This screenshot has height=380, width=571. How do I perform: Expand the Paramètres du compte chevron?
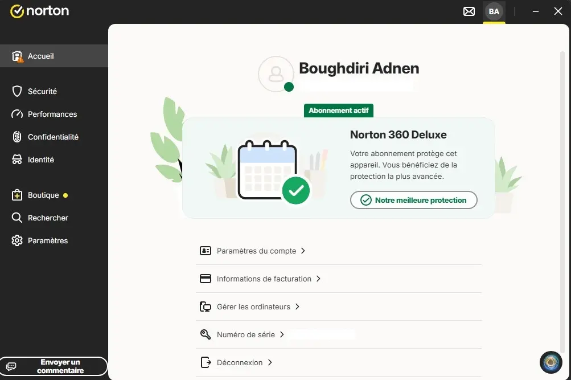(303, 251)
